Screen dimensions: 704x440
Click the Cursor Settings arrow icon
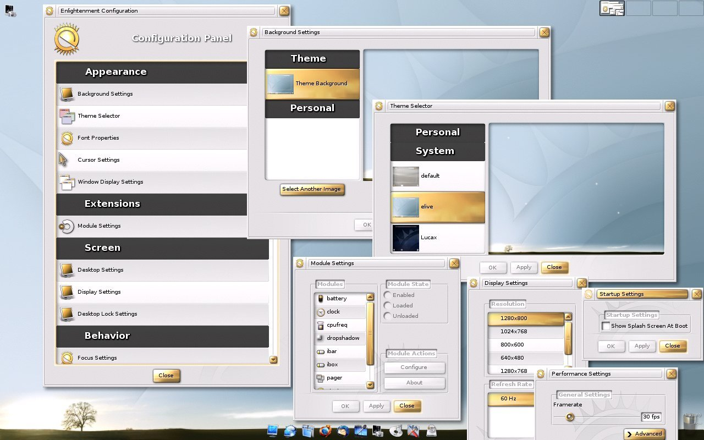pos(63,159)
